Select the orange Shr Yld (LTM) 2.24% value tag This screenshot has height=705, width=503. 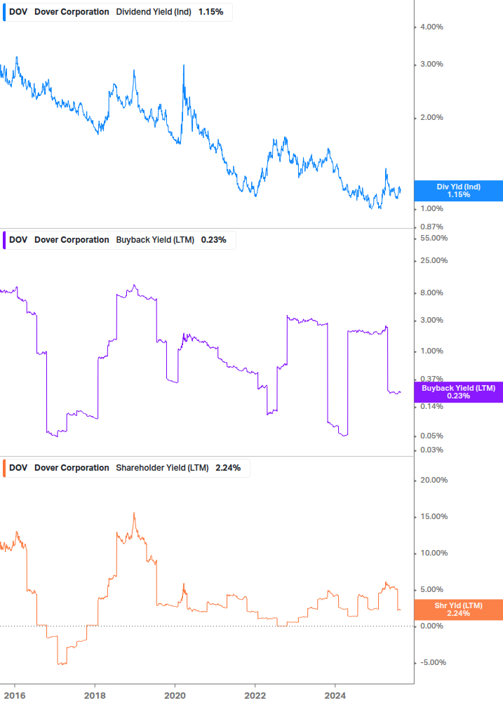click(x=459, y=610)
